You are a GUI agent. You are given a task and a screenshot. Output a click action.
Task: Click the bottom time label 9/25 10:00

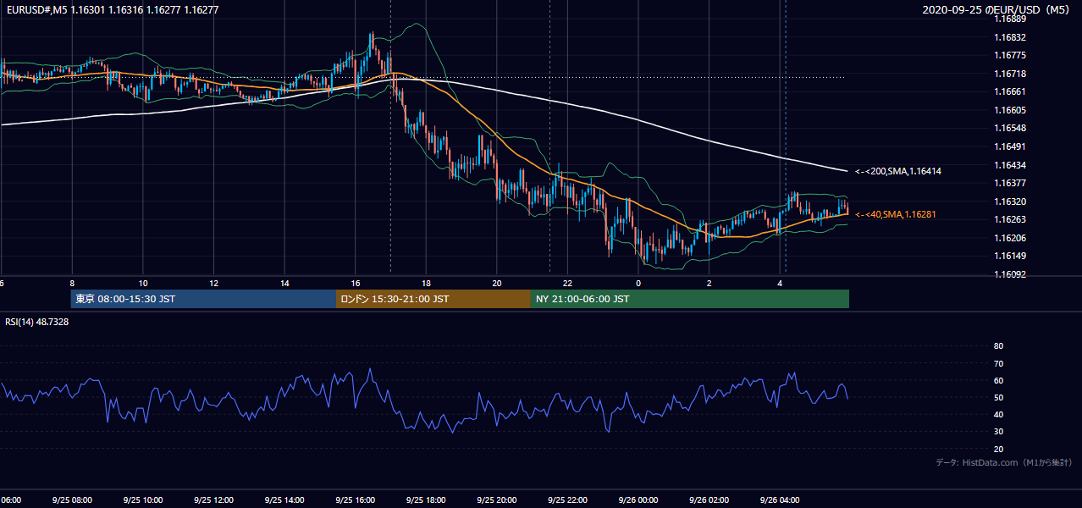141,500
